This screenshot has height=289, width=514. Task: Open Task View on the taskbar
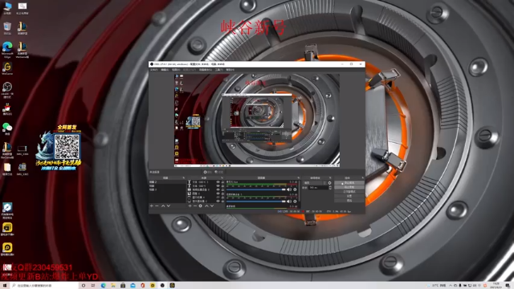point(93,286)
